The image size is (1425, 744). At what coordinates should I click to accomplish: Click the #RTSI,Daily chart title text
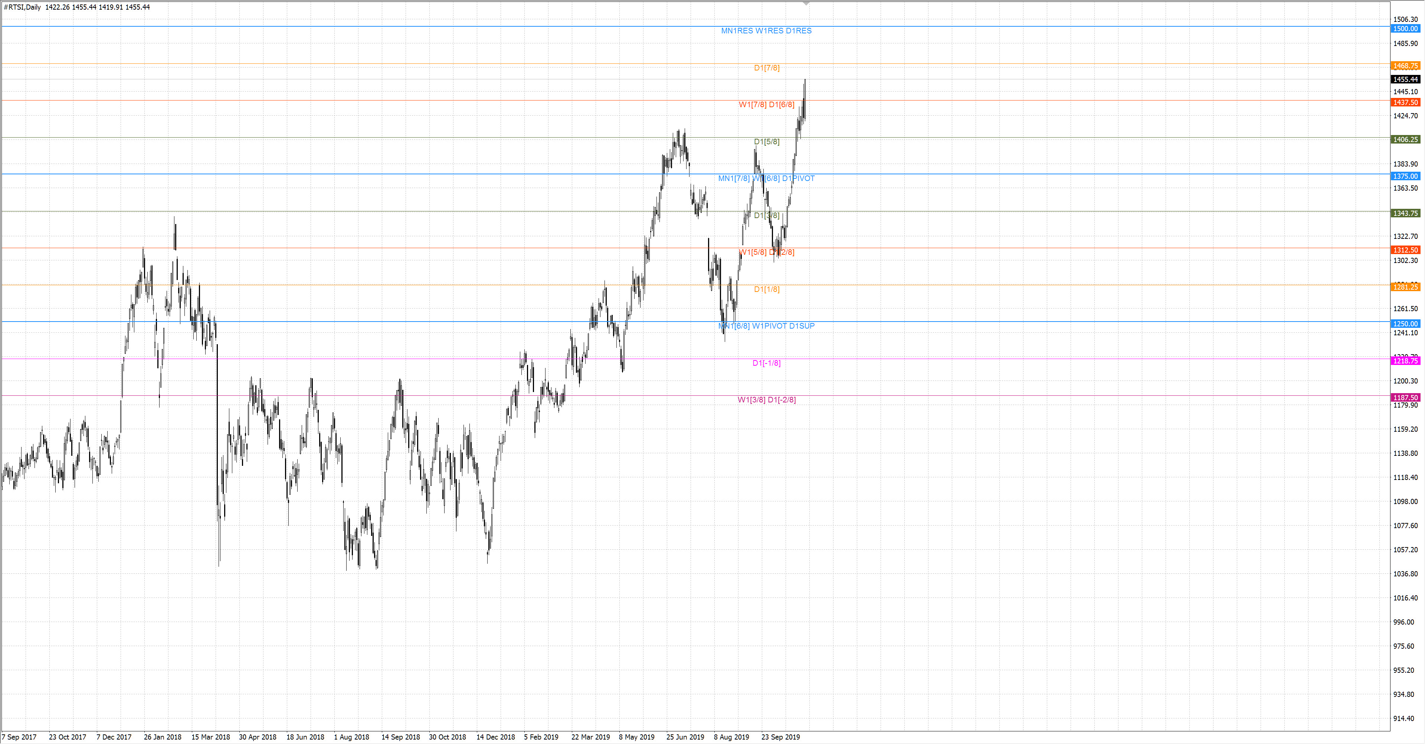click(x=22, y=7)
